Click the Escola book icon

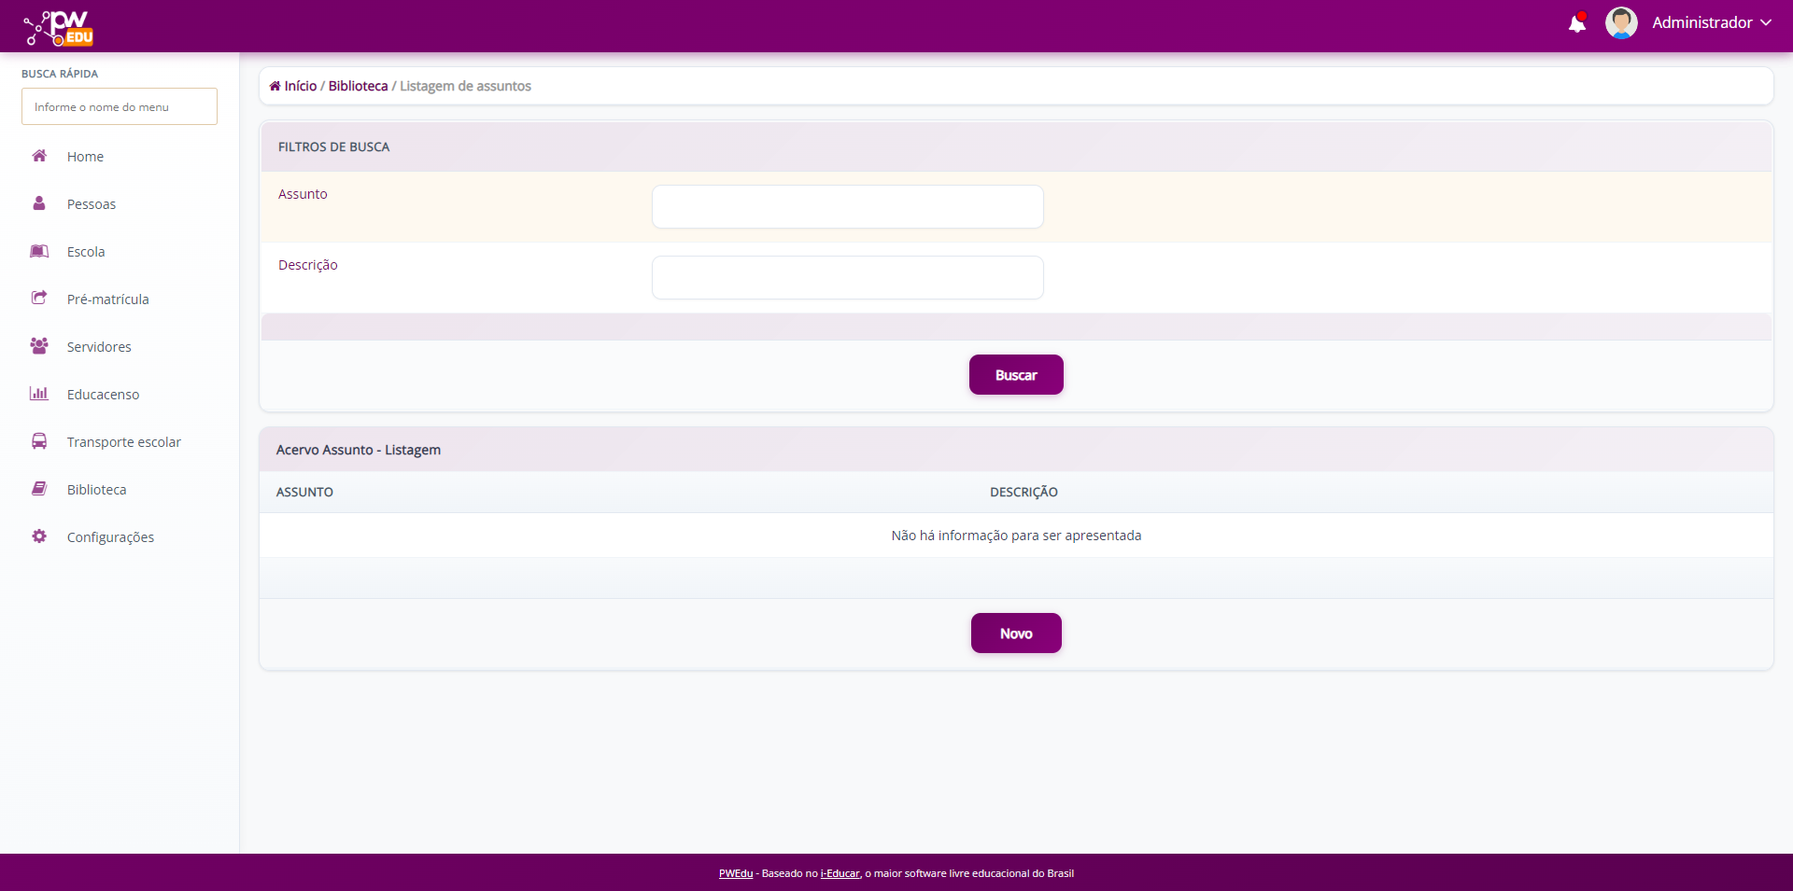(39, 251)
